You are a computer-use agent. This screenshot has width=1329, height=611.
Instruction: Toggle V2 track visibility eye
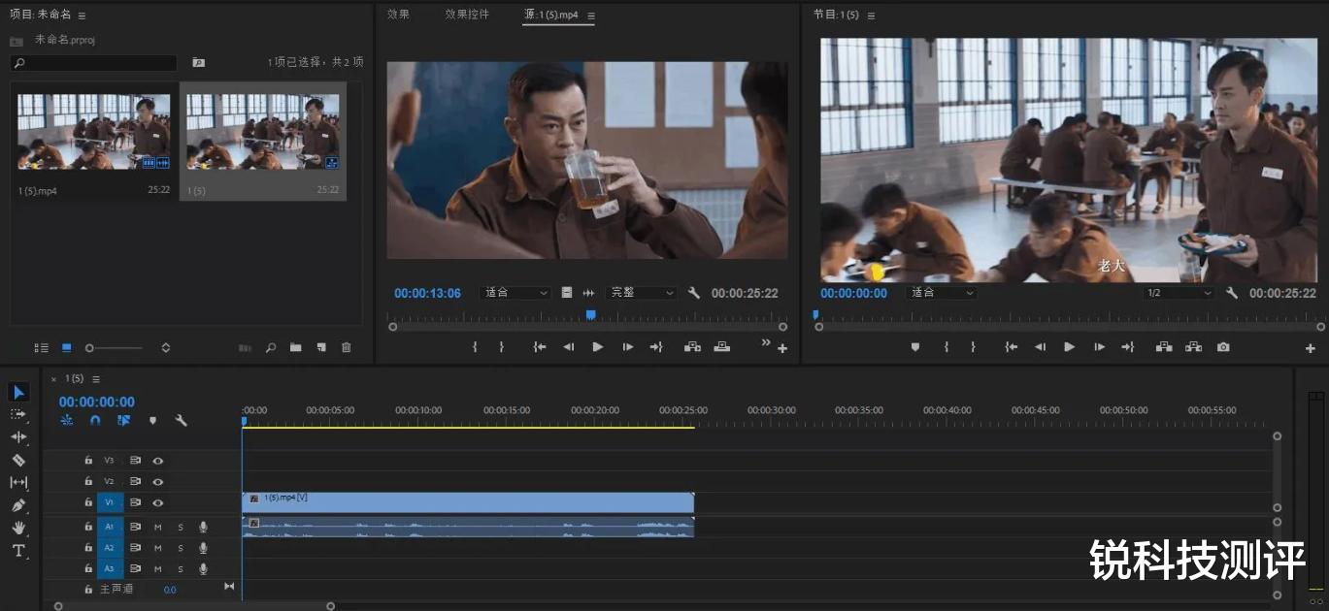(157, 482)
